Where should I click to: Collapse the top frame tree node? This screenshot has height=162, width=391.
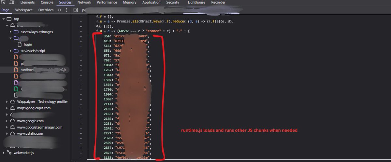[4, 19]
